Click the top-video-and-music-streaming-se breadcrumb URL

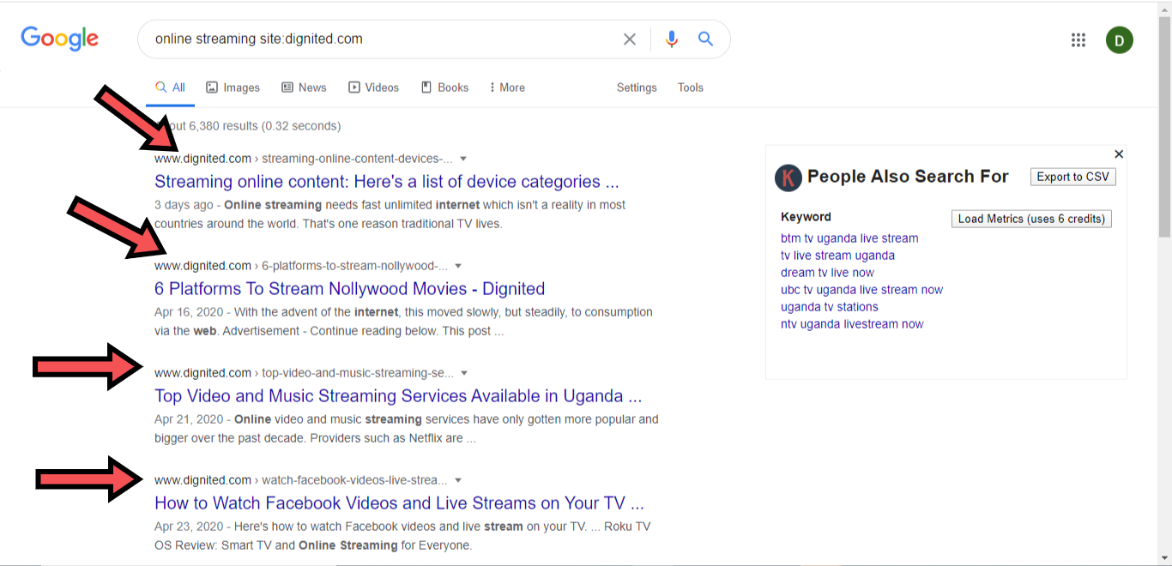(x=304, y=373)
